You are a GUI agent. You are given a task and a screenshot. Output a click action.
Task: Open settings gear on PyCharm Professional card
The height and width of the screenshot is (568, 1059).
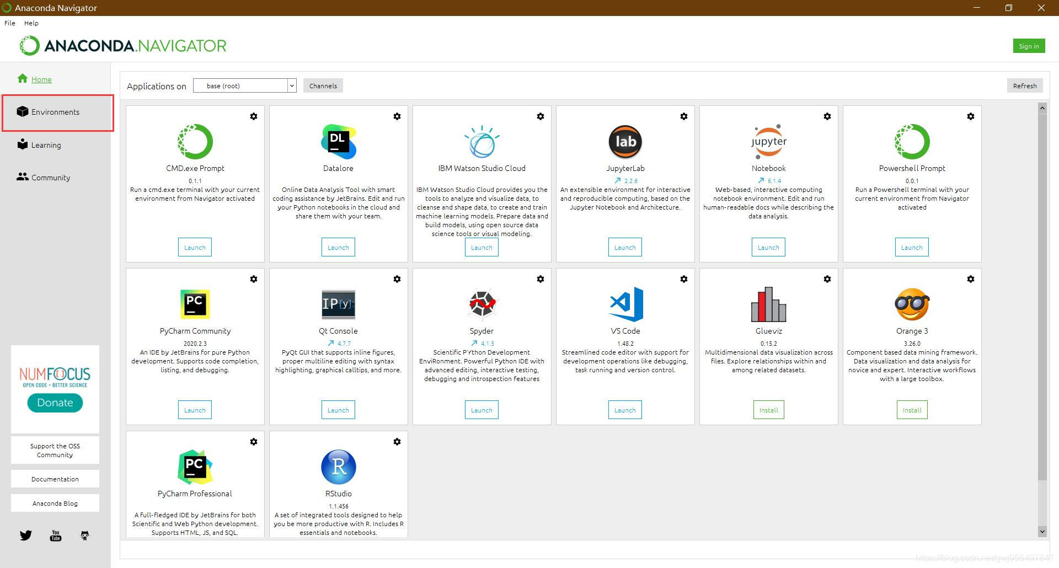(x=254, y=442)
